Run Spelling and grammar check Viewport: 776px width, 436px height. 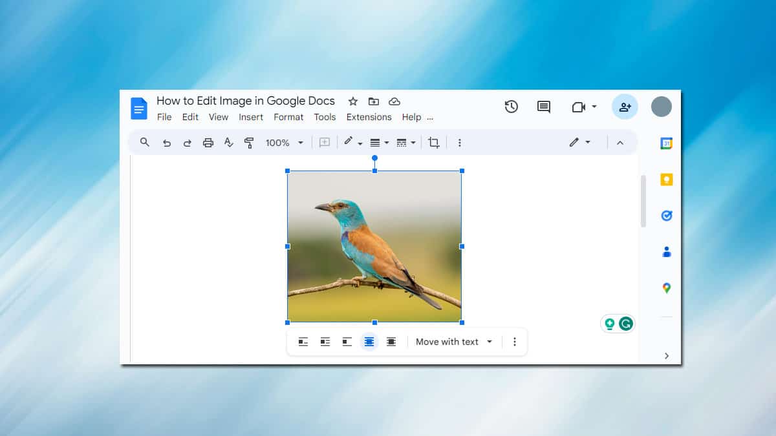[x=228, y=142]
